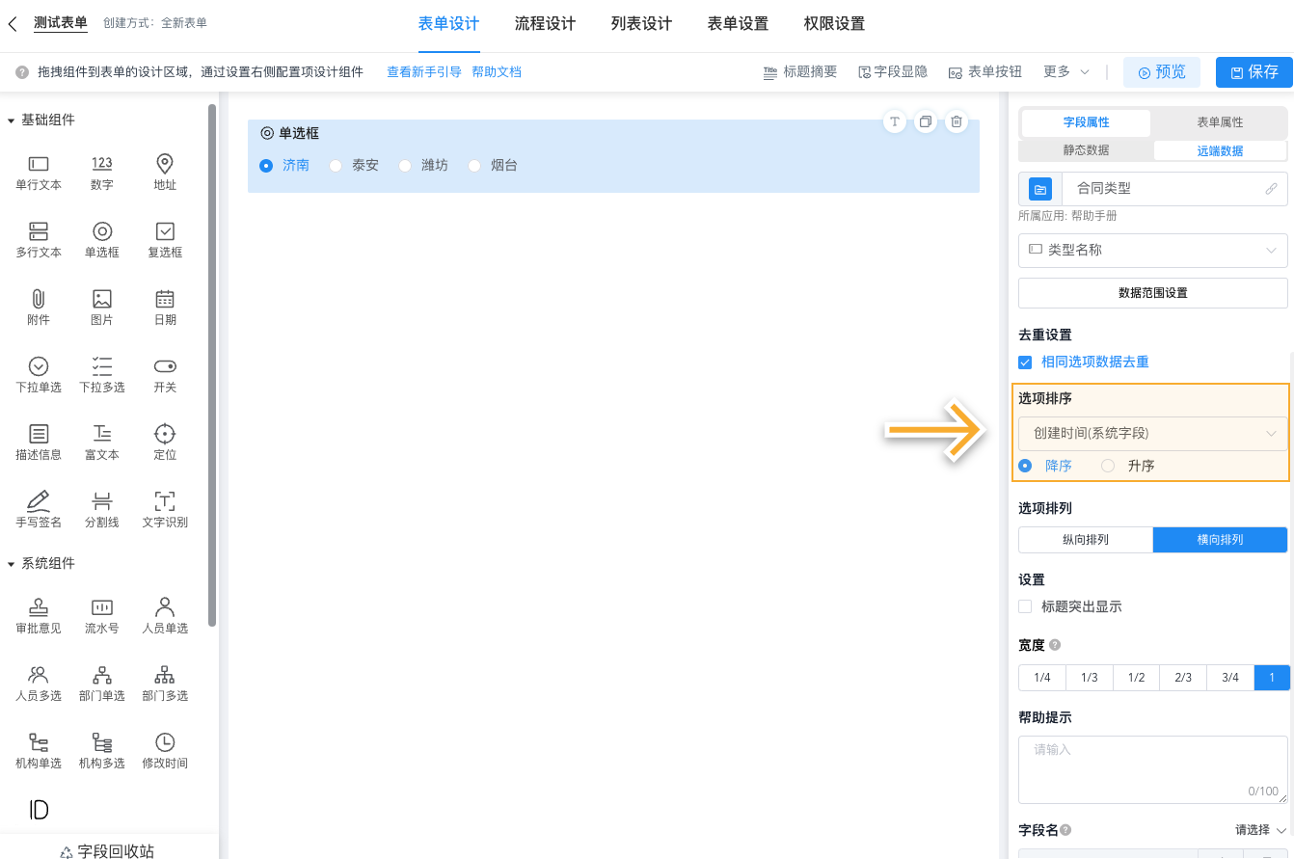Select 升序 ascending sort order
Image resolution: width=1294 pixels, height=859 pixels.
click(x=1106, y=465)
